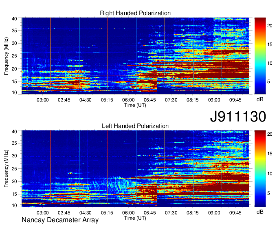277x225 pixels.
Task: Click 25 MHz tick on Right Handed plot
Action: tap(14, 56)
